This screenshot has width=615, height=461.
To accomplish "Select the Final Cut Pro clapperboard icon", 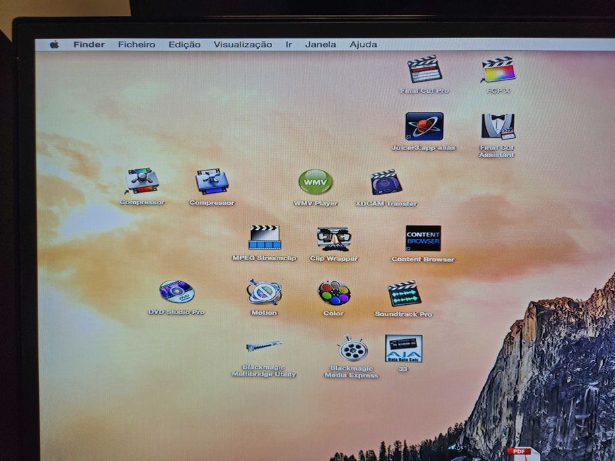I will click(x=425, y=69).
